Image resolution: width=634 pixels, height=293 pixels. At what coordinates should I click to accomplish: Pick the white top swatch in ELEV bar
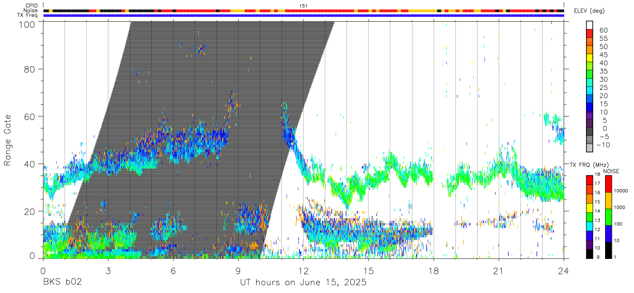point(590,25)
